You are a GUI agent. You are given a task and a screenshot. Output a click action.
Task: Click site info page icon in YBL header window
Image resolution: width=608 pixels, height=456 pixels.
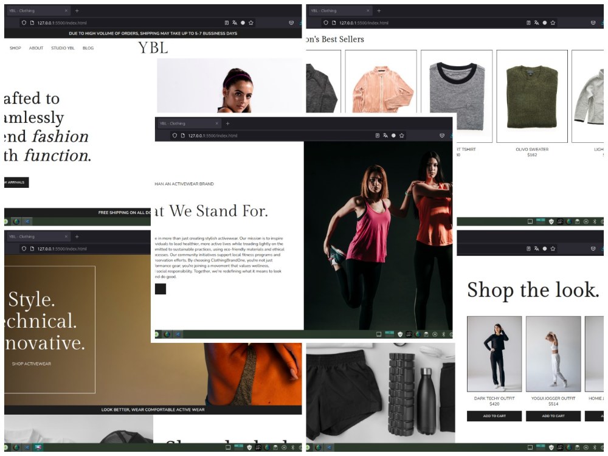[x=32, y=23]
